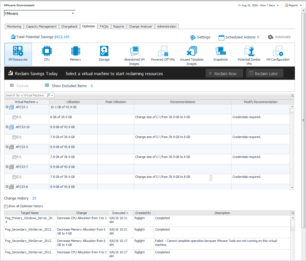The width and height of the screenshot is (306, 261).
Task: Select the CPU optimizer icon
Action: coord(47,54)
